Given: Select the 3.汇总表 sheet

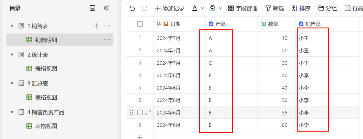Looking at the screenshot, I should (x=38, y=83).
